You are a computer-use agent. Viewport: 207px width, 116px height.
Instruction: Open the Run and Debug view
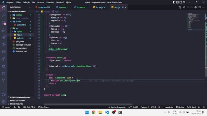click(x=4, y=30)
